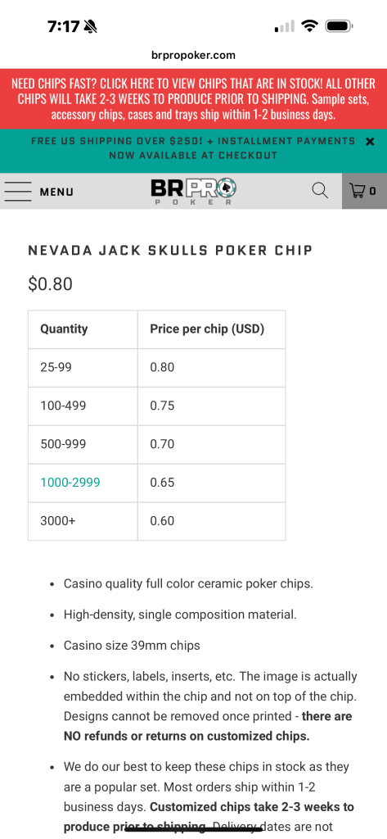Tap the cart item count 0

pyautogui.click(x=373, y=191)
